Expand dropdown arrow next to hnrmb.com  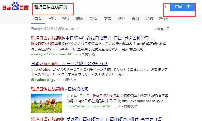pos(119,107)
